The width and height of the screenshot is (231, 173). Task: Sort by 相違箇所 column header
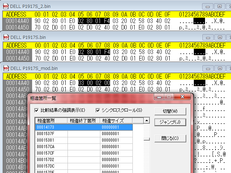pos(51,121)
